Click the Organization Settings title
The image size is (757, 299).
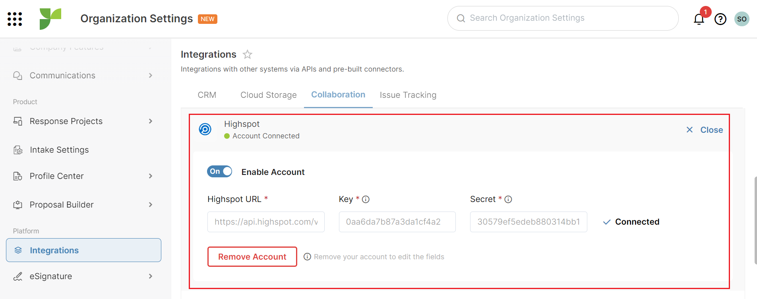click(x=137, y=19)
